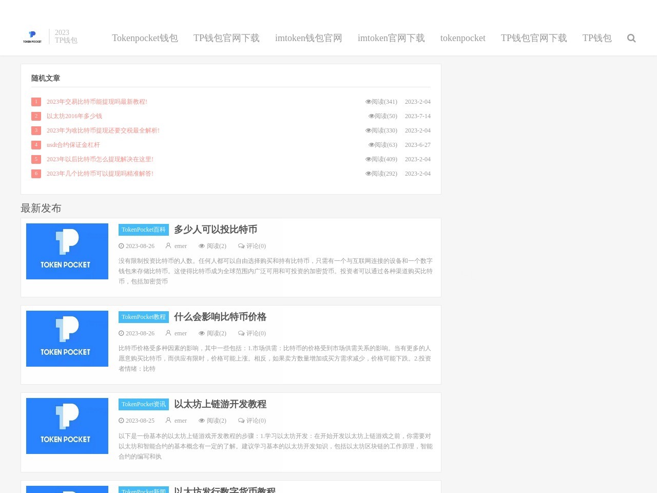Click the eye icon beside 阅读(409)
The image size is (657, 493).
pyautogui.click(x=368, y=159)
